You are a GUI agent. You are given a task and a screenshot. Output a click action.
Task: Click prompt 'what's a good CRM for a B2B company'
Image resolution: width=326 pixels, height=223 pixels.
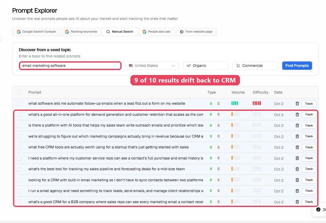(x=116, y=202)
